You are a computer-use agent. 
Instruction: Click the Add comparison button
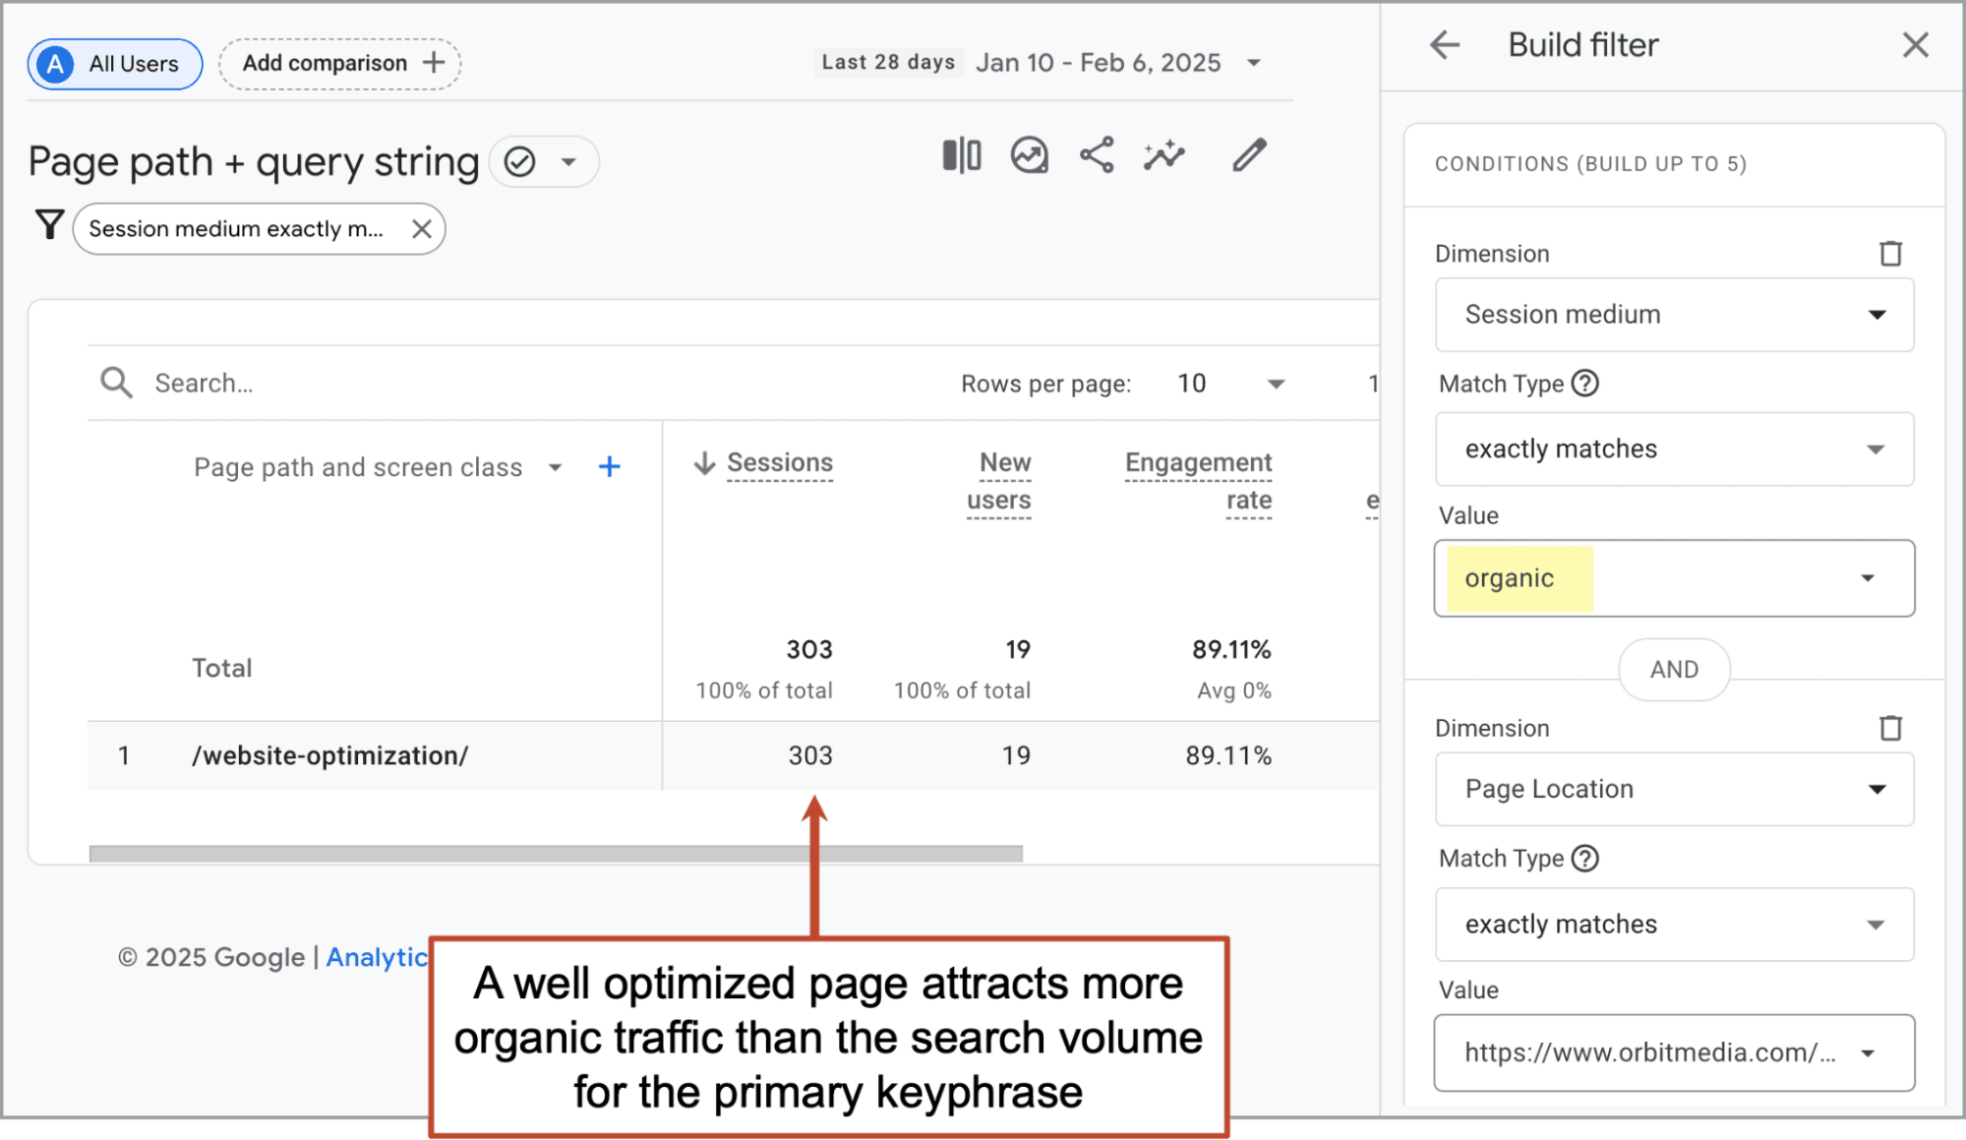340,64
